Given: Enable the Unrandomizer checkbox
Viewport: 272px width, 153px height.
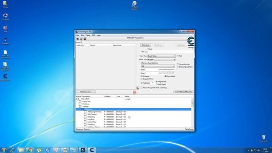Looking at the screenshot, I should point(178,64).
